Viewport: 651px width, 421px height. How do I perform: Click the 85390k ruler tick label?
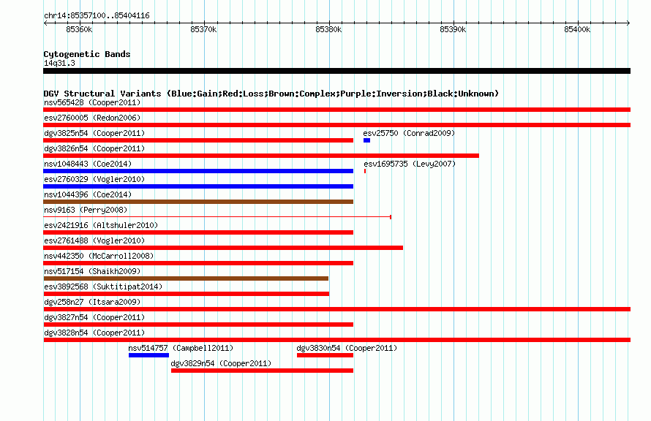tap(453, 29)
